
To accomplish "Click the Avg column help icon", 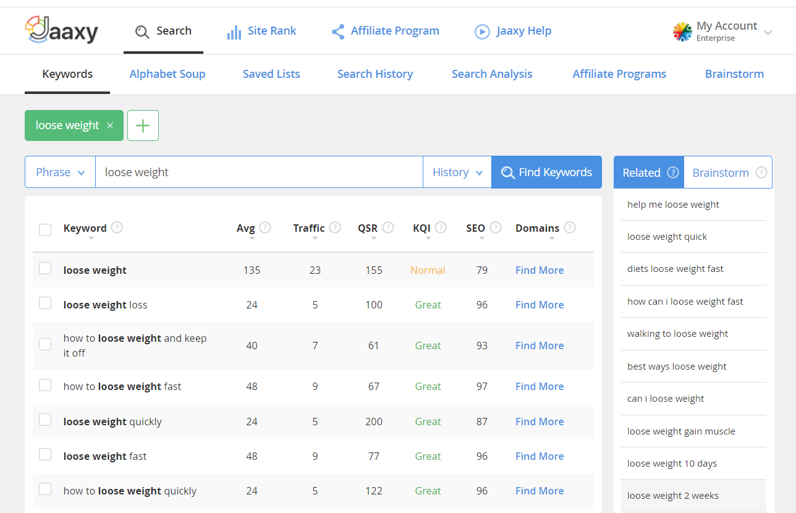I will (x=265, y=227).
